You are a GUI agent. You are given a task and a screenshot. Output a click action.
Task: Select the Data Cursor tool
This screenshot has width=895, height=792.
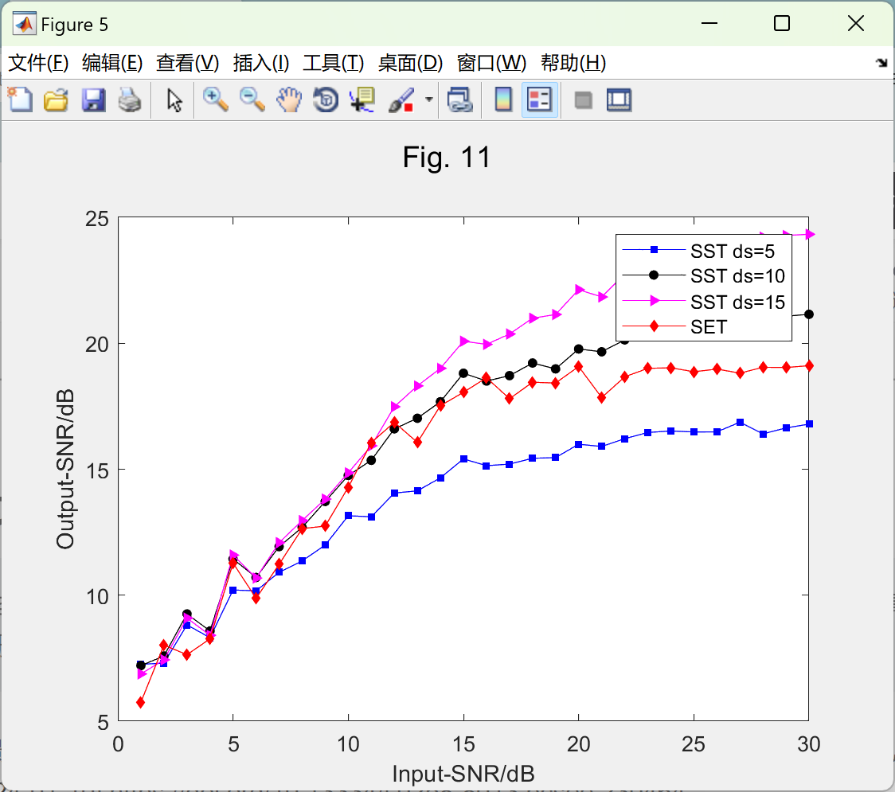click(362, 99)
